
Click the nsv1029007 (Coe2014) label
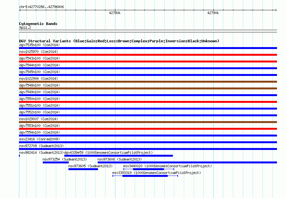[39, 119]
